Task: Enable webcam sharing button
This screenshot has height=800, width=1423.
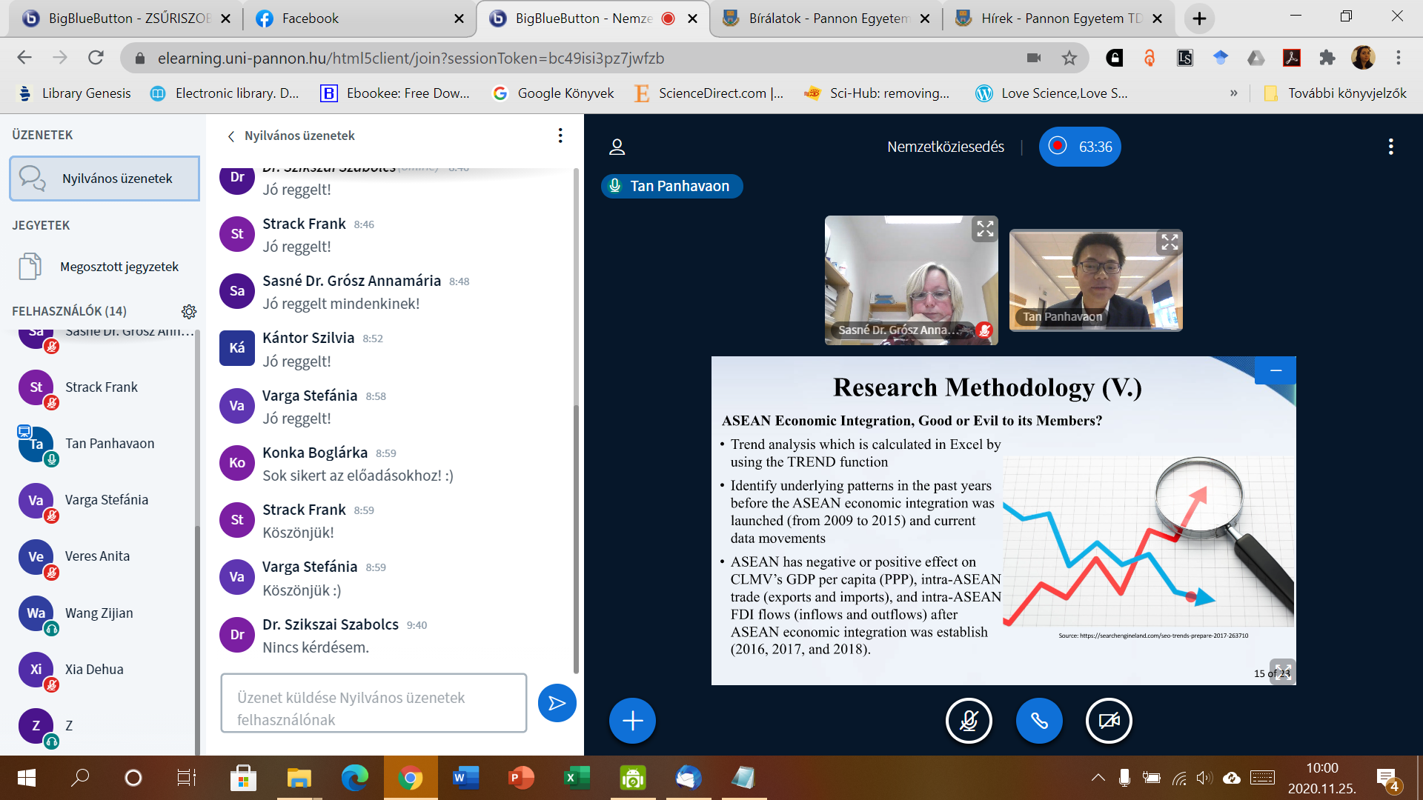Action: click(1109, 721)
